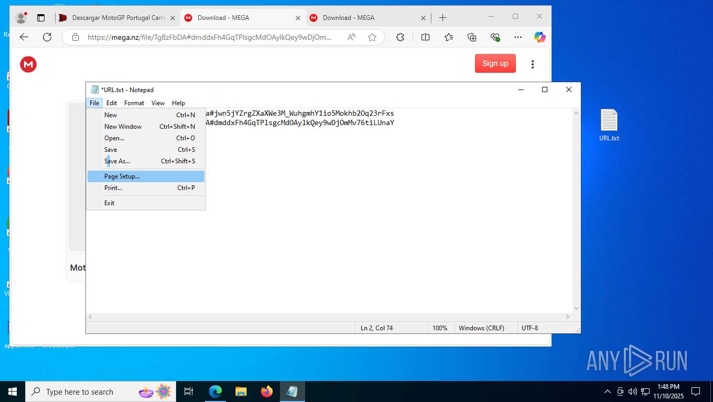The height and width of the screenshot is (402, 713).
Task: Open the View menu in Notepad
Action: (158, 103)
